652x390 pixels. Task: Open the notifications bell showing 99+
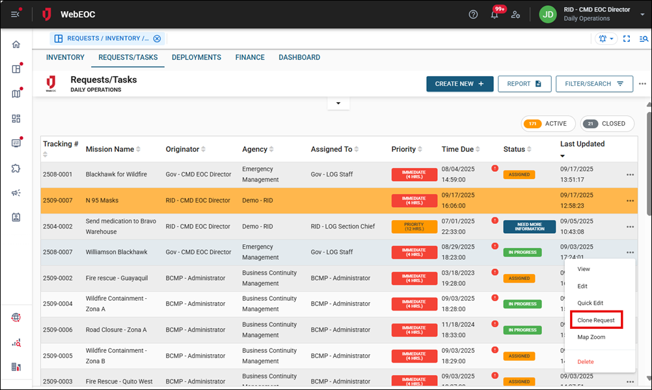coord(495,14)
